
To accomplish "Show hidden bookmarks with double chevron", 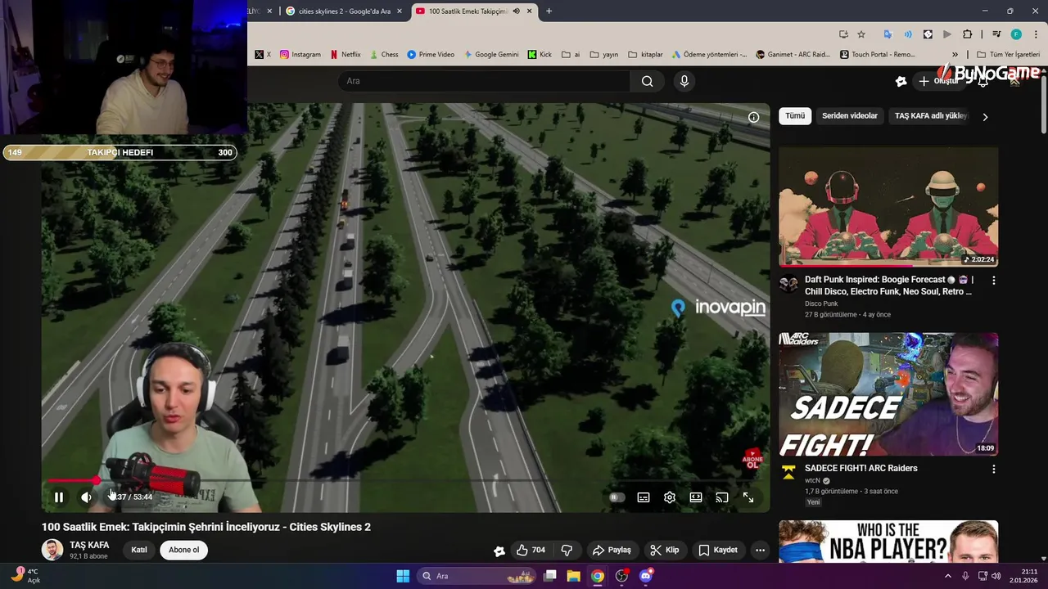I will click(x=955, y=55).
